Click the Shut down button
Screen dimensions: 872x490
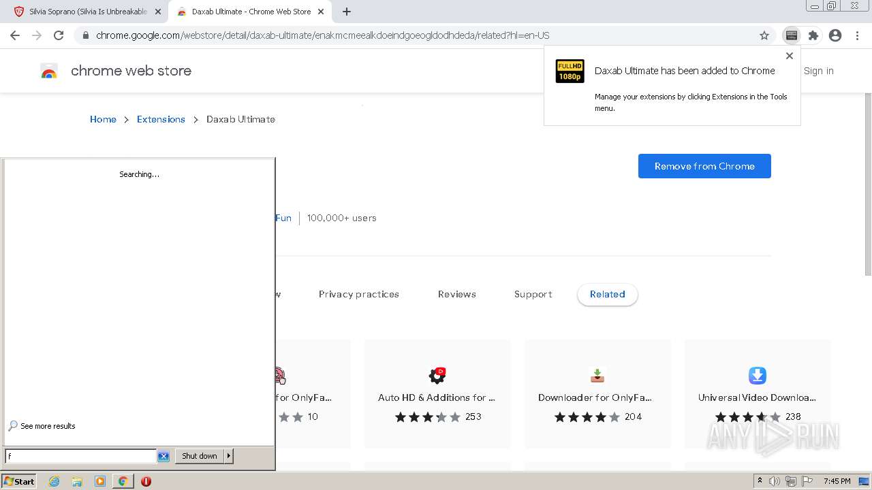point(200,456)
